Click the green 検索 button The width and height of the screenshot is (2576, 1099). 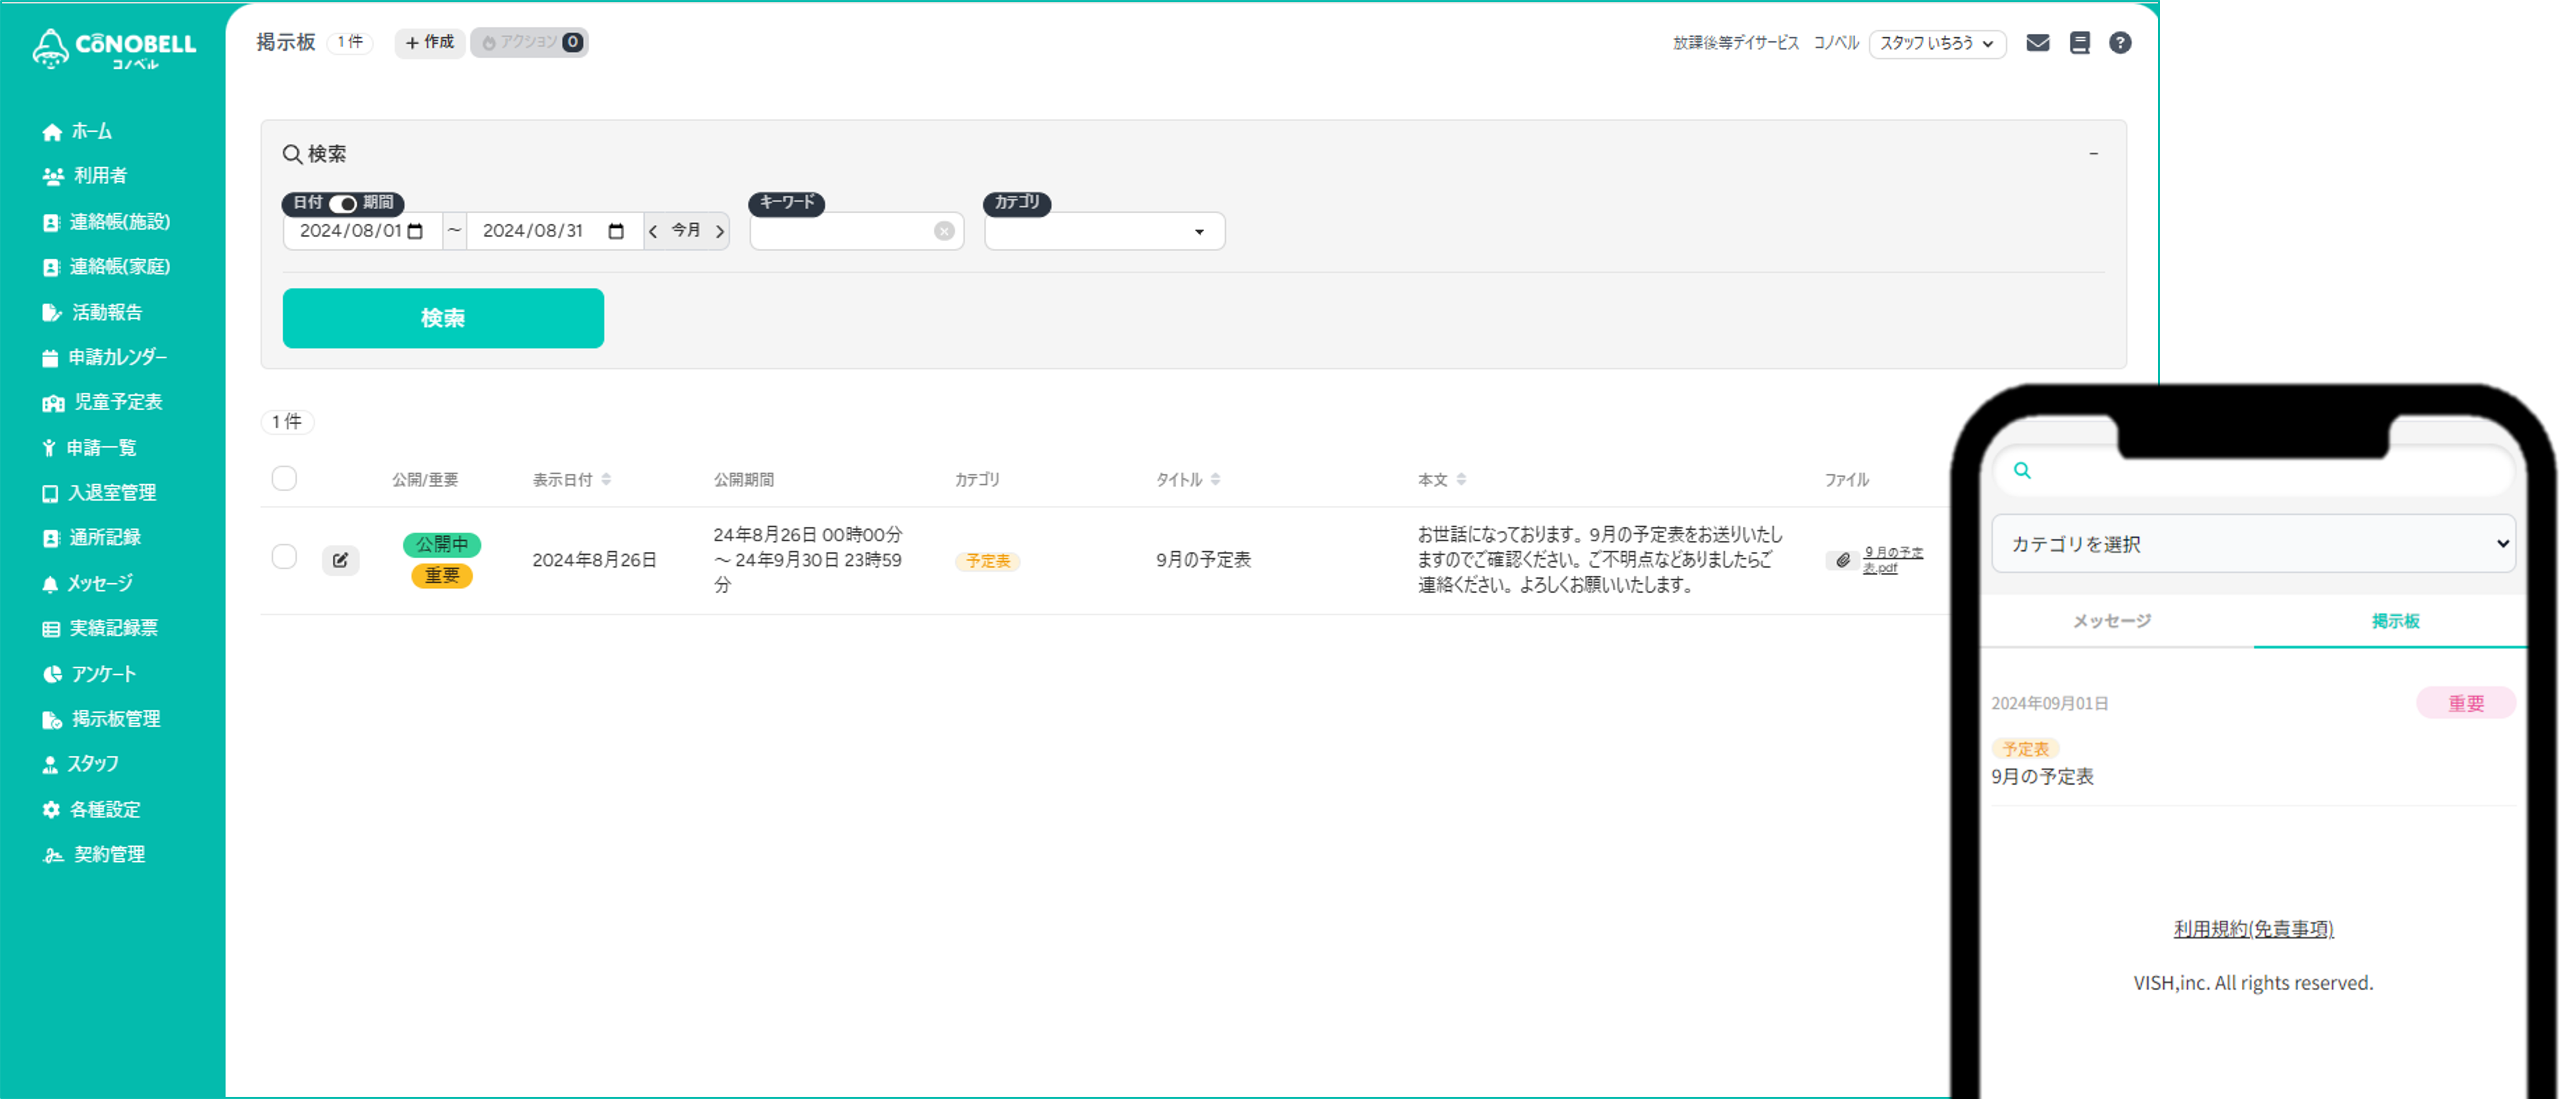coord(443,318)
